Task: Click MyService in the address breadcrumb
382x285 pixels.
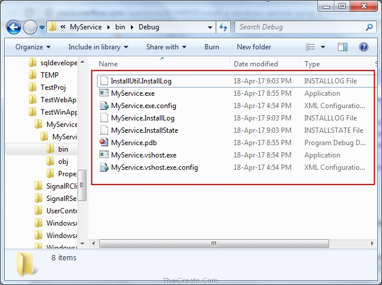Action: (86, 27)
